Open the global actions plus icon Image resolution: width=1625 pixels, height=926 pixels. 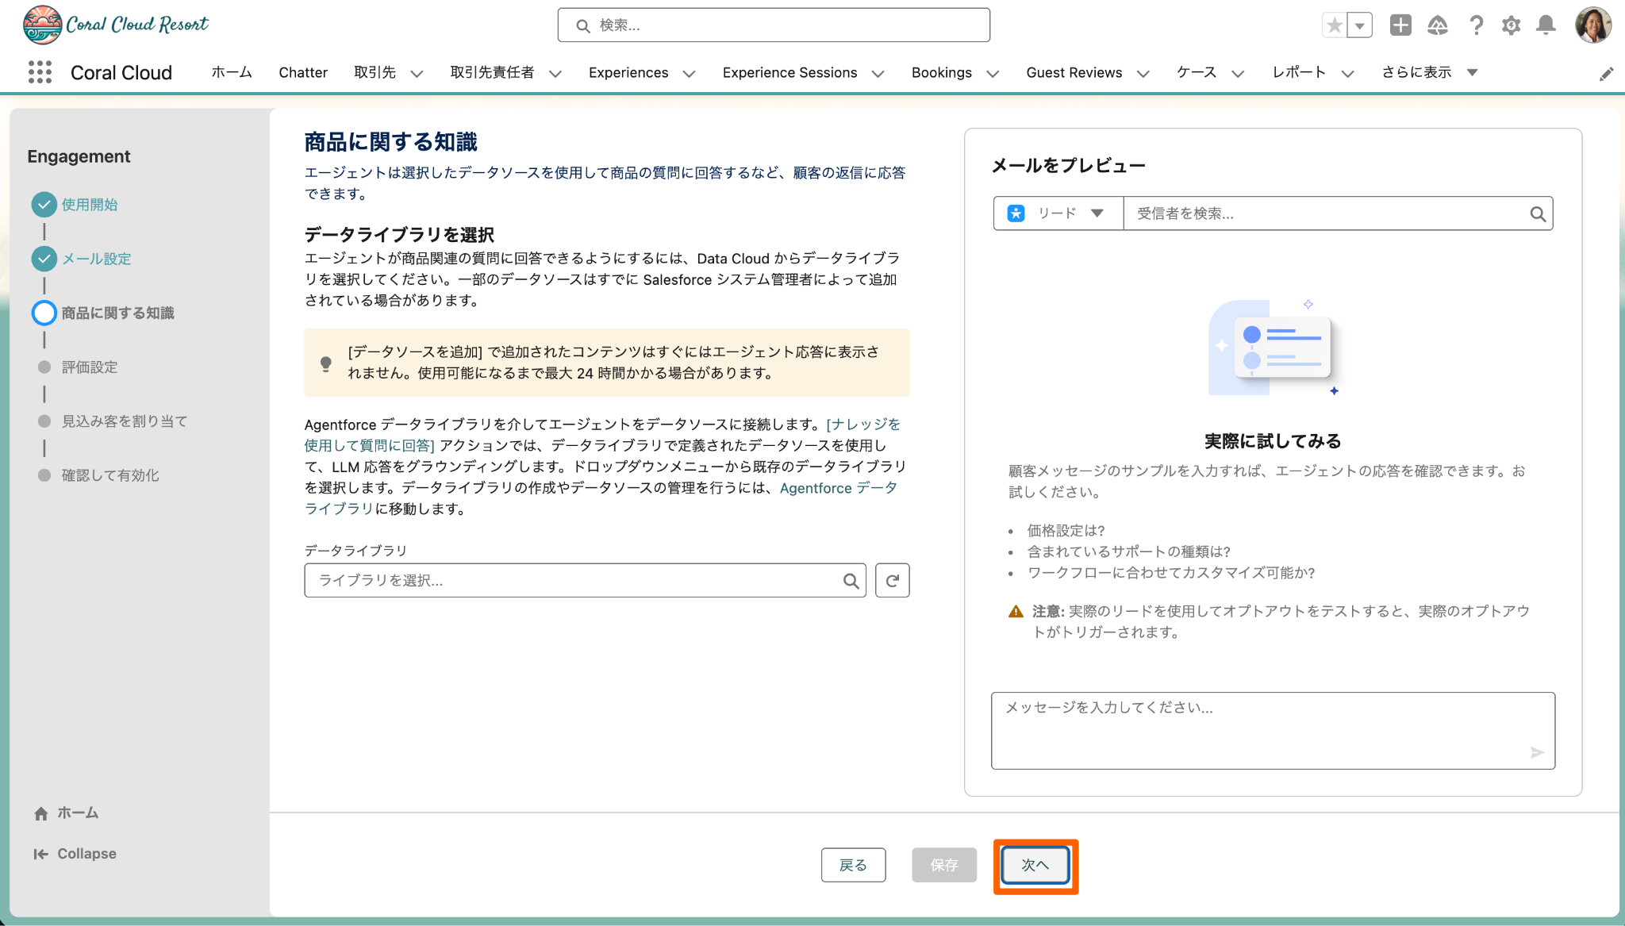click(1400, 25)
